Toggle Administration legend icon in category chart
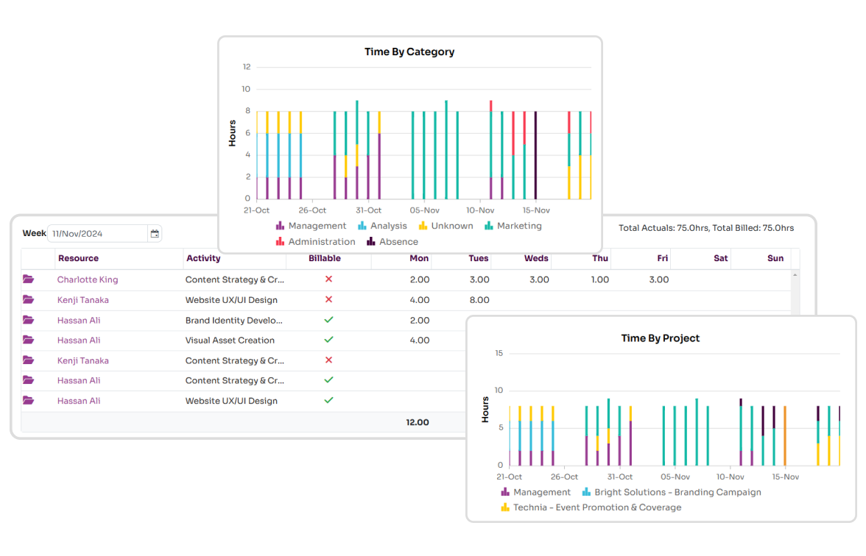 click(x=280, y=241)
